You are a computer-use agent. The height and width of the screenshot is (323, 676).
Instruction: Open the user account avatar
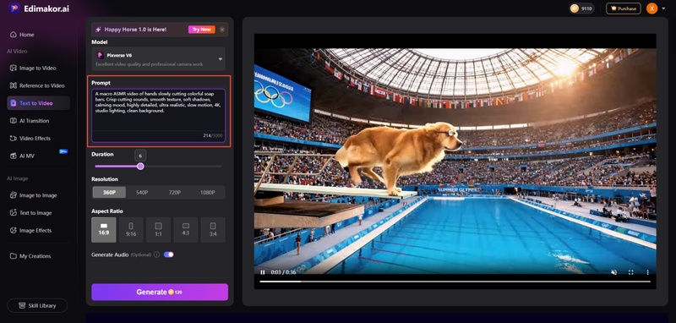coord(651,8)
